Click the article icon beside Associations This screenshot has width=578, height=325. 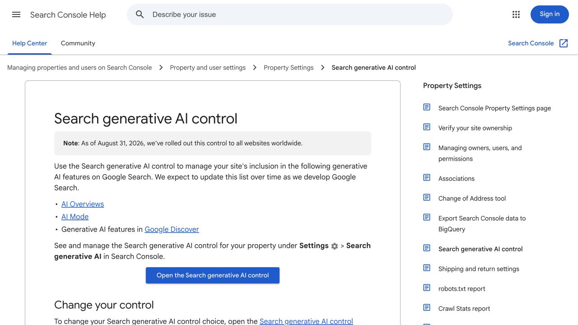point(427,177)
